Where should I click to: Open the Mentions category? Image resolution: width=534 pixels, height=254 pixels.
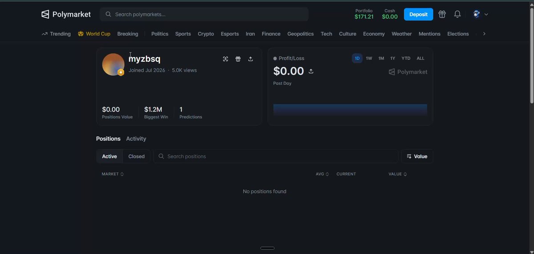429,34
